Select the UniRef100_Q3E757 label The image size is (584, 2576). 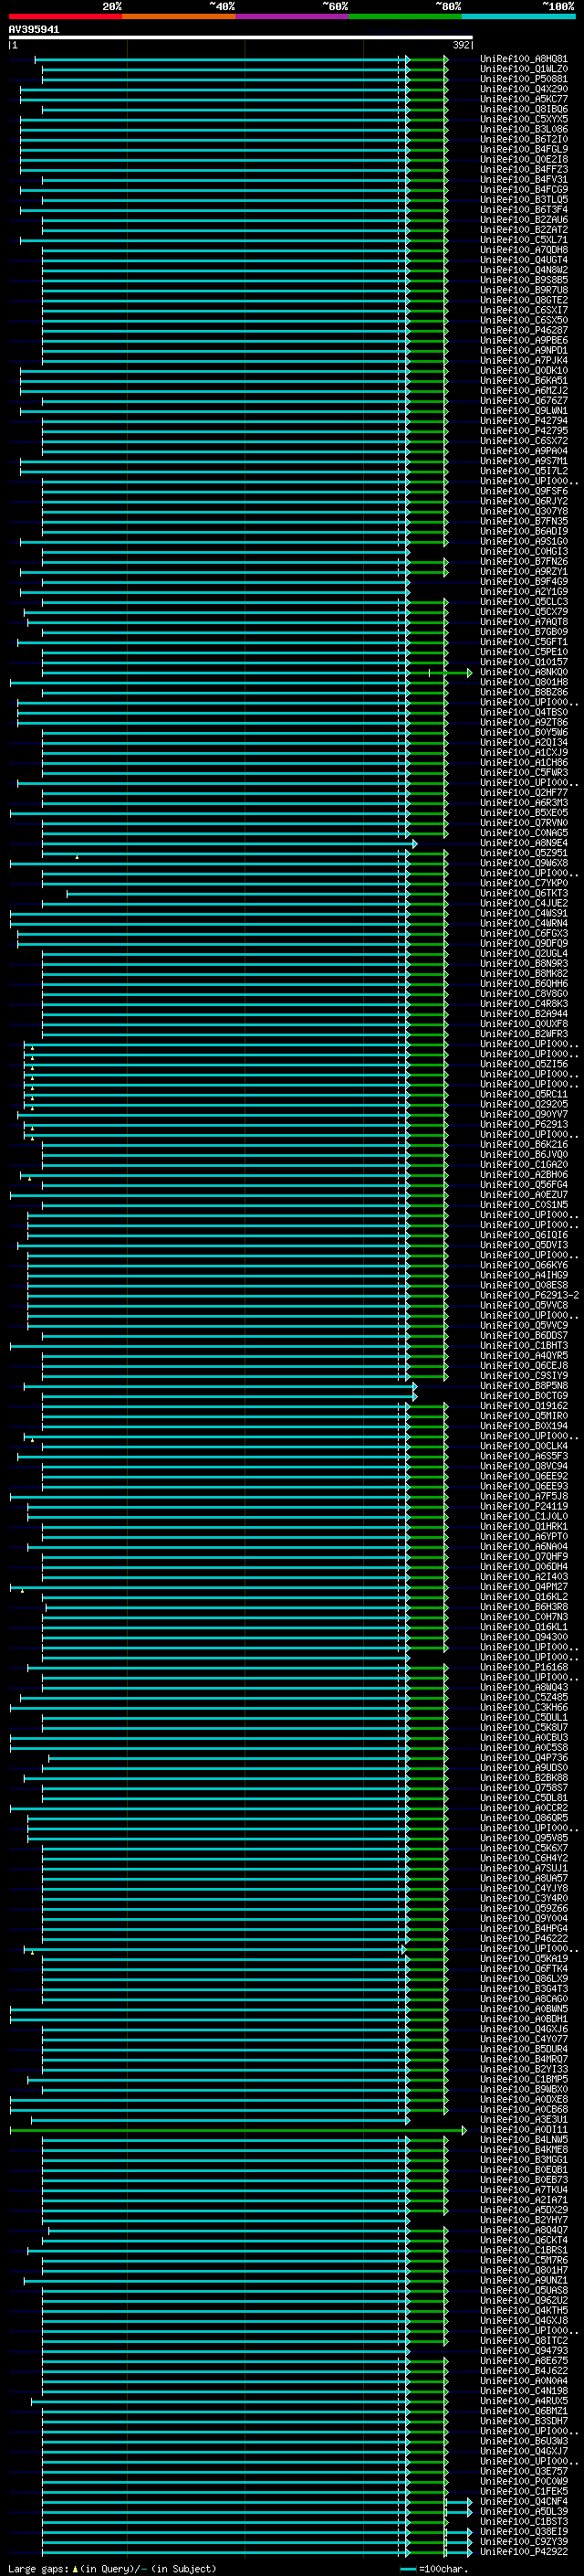[524, 2472]
